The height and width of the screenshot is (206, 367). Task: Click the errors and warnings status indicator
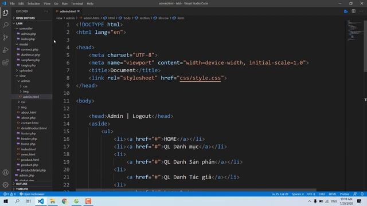[10, 194]
